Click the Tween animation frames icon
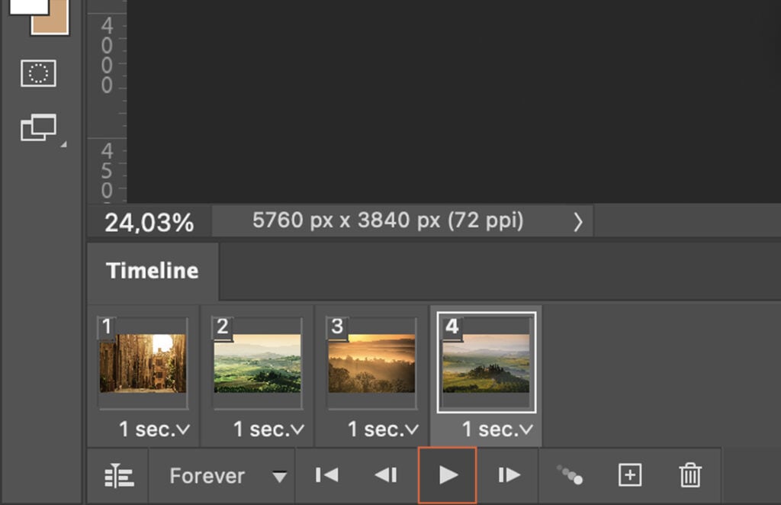 coord(570,475)
